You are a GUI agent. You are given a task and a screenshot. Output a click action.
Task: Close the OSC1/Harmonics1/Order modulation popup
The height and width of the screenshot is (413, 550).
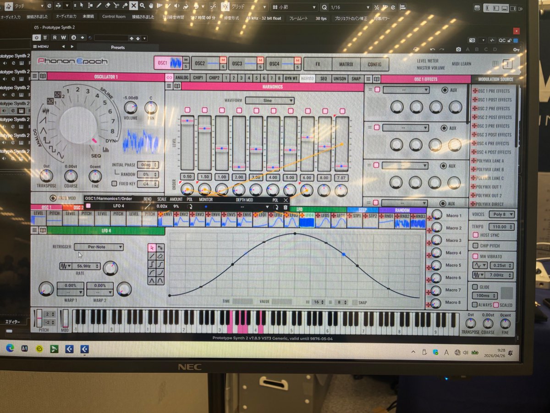point(286,200)
